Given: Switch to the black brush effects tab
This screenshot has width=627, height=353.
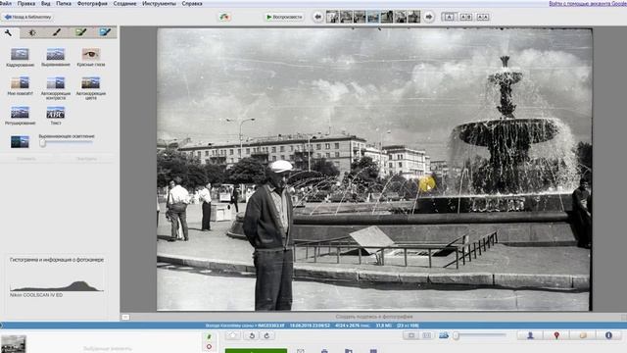Looking at the screenshot, I should [57, 32].
